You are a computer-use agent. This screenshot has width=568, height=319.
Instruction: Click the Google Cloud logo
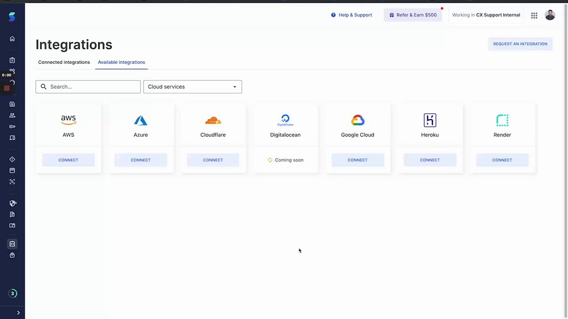[x=357, y=120]
